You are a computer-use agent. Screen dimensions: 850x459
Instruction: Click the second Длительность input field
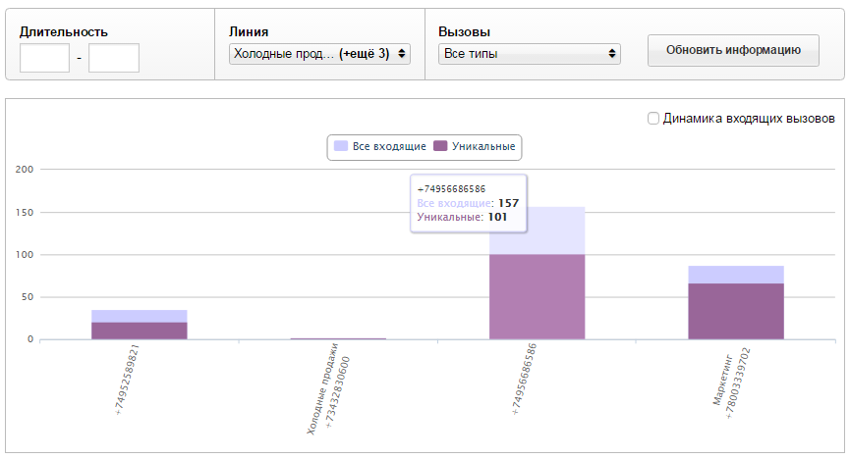click(x=114, y=58)
